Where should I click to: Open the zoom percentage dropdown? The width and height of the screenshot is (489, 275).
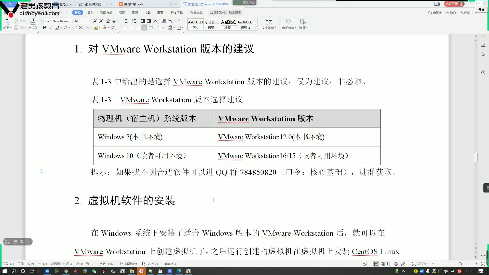(x=428, y=264)
